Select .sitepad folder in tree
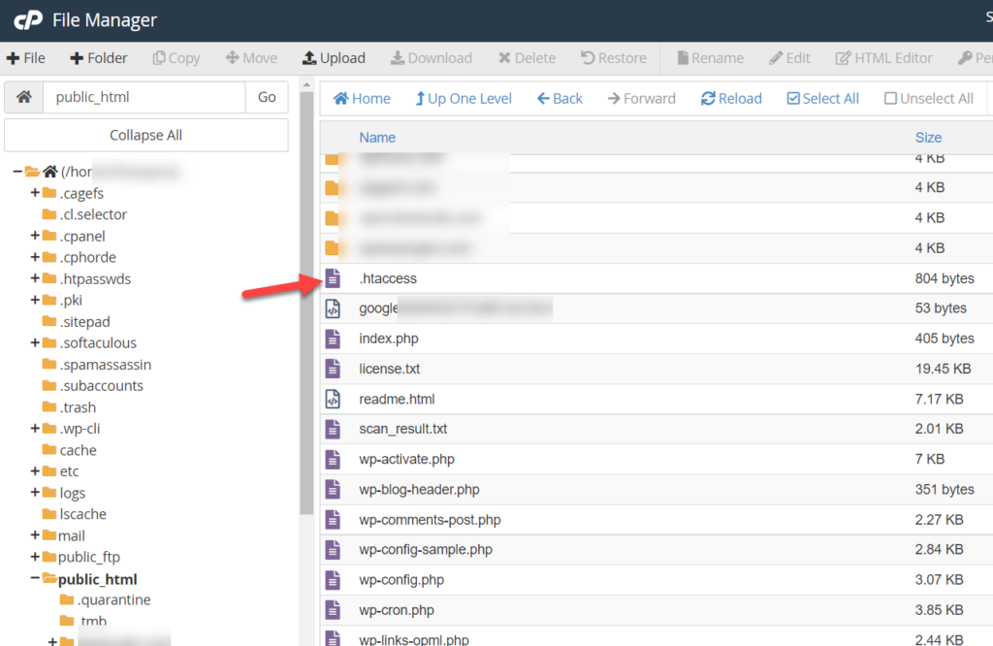Viewport: 993px width, 646px height. coord(85,322)
